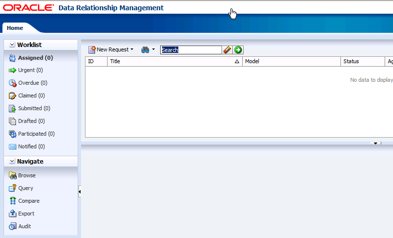The image size is (393, 238).
Task: Click the Navigate heading text
Action: [x=30, y=161]
